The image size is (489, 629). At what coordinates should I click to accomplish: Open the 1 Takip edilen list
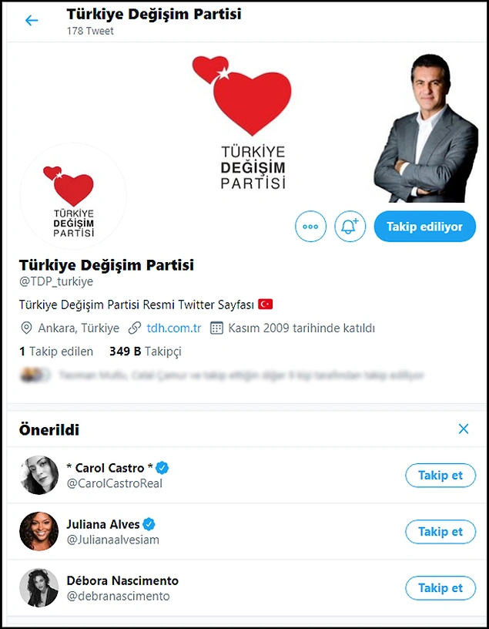pos(56,351)
